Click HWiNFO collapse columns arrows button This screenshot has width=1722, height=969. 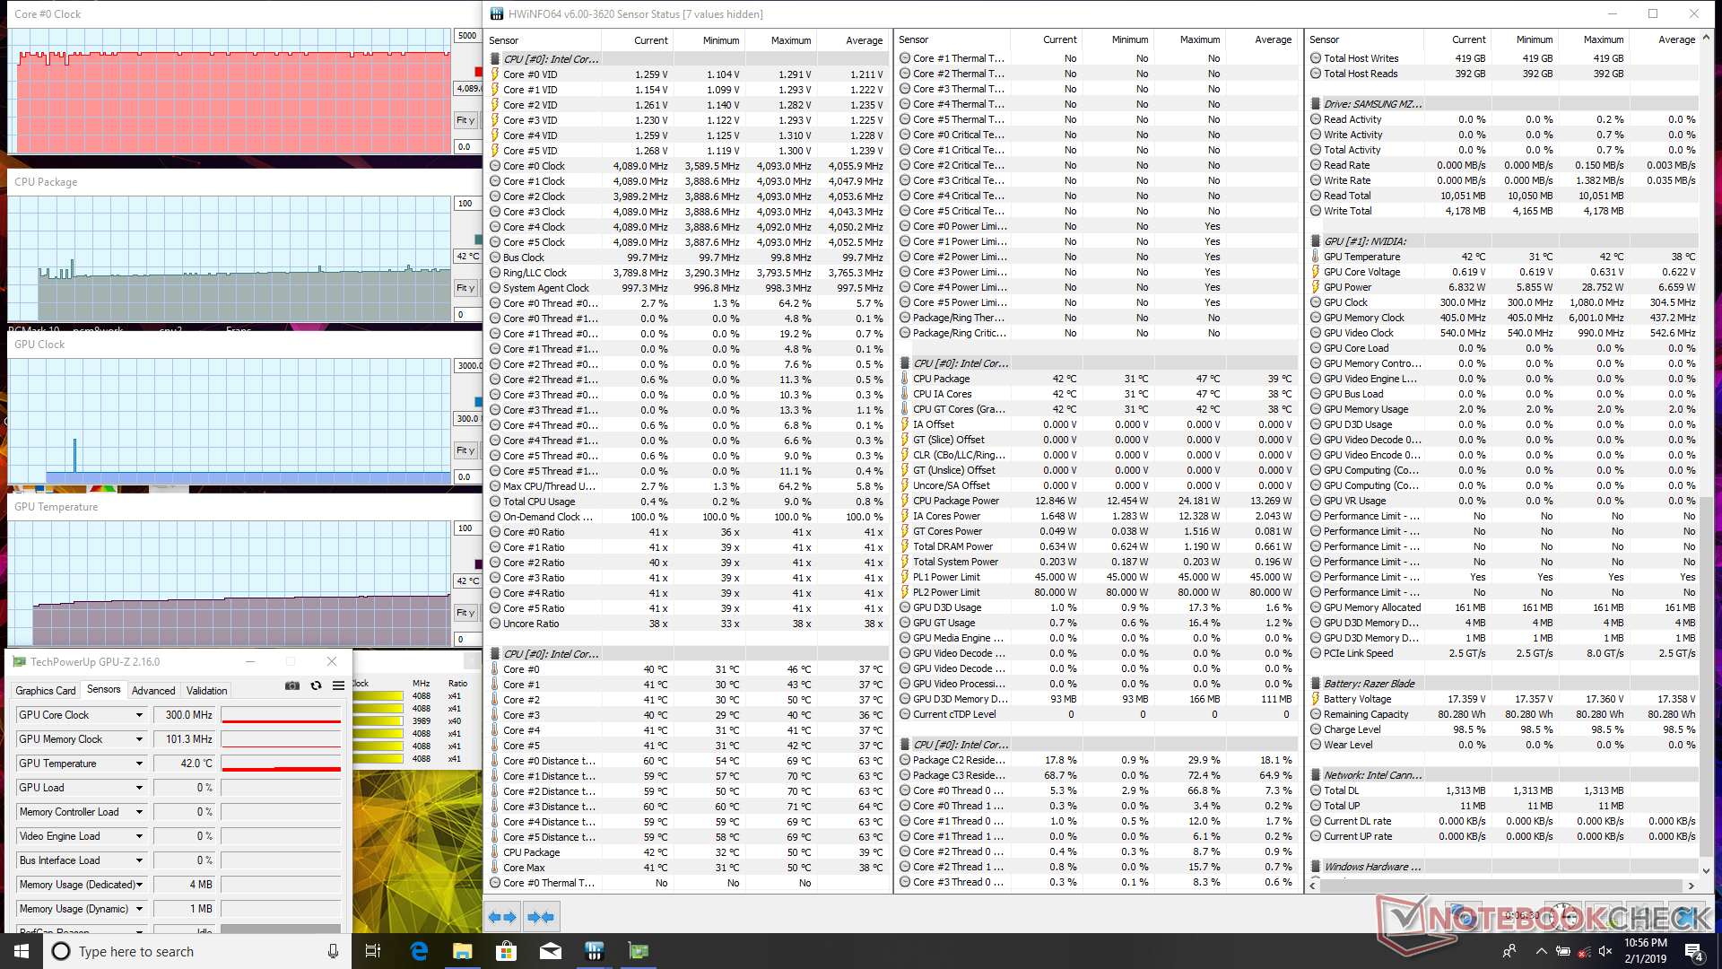pyautogui.click(x=541, y=917)
